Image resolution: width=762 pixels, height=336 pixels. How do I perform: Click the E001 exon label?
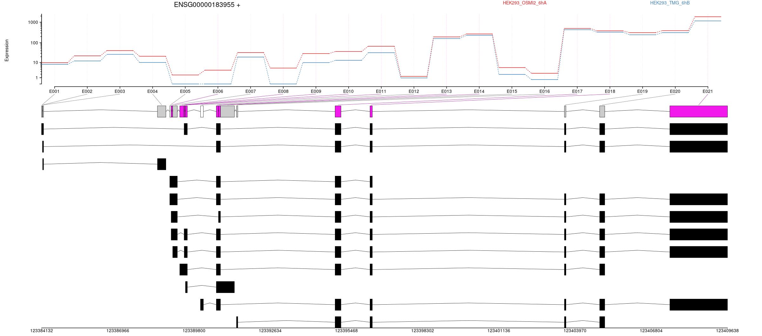(54, 91)
